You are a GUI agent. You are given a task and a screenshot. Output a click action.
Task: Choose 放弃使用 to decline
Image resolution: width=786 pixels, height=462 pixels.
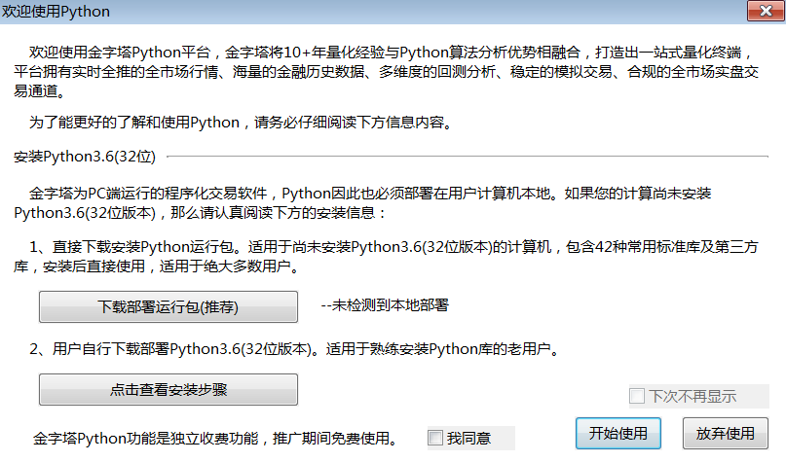tap(726, 433)
